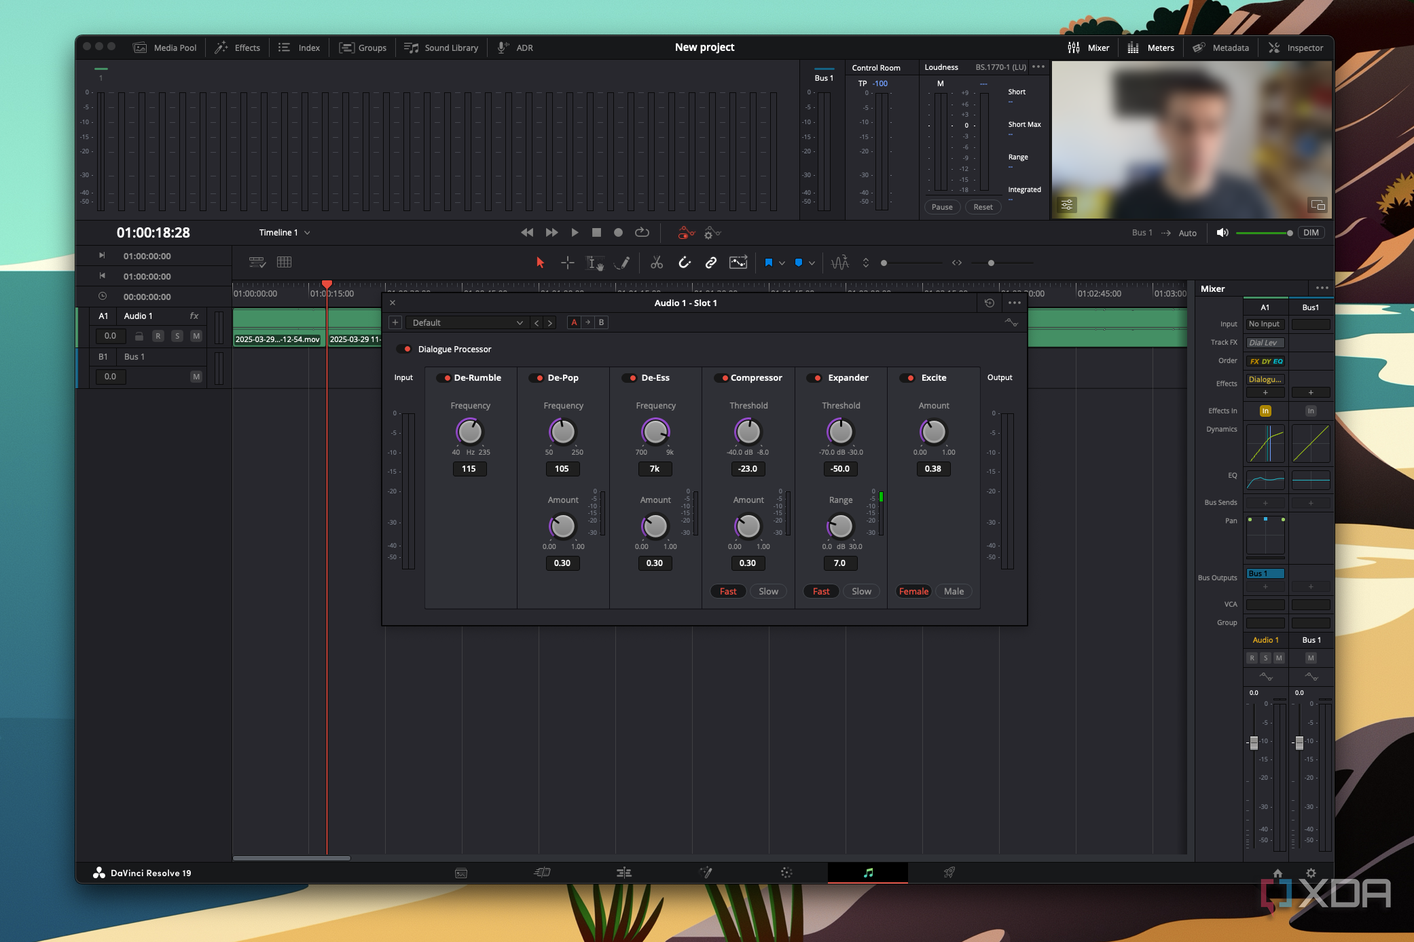Image resolution: width=1414 pixels, height=942 pixels.
Task: Toggle the link clips chain icon
Action: tap(710, 263)
